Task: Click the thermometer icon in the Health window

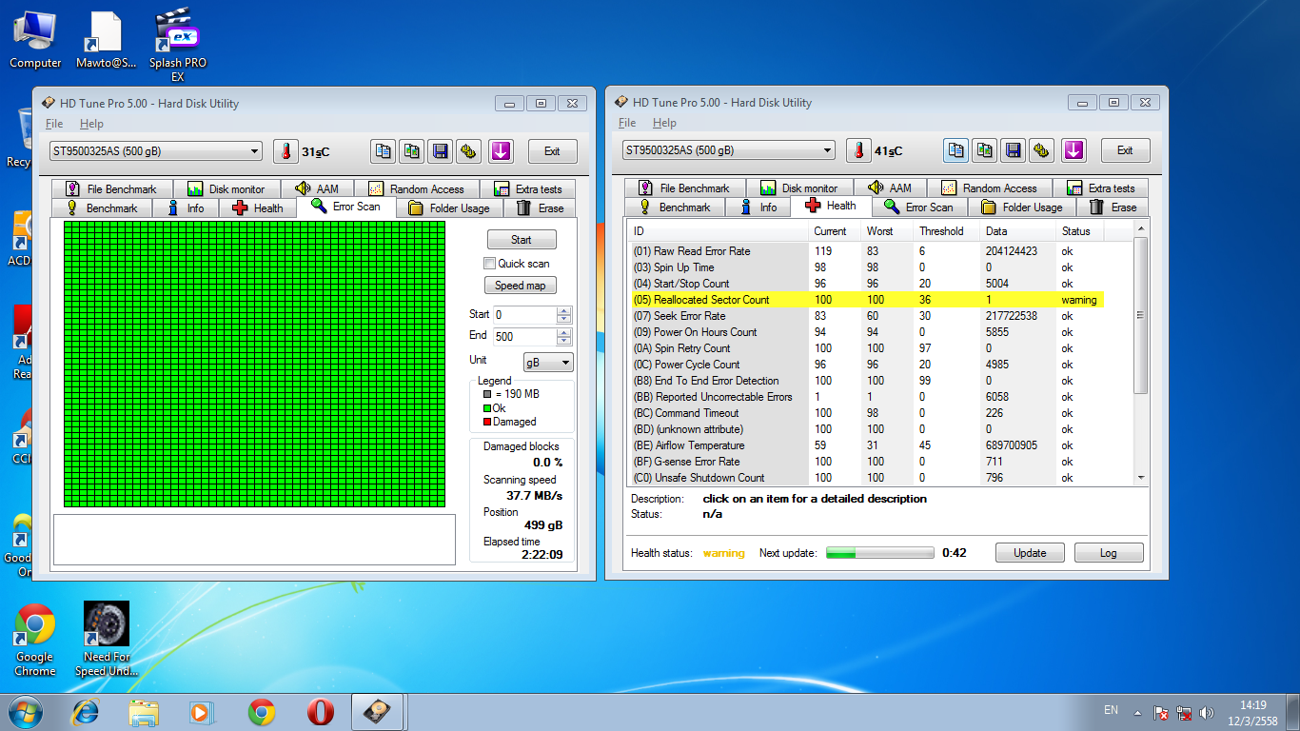Action: [x=857, y=150]
